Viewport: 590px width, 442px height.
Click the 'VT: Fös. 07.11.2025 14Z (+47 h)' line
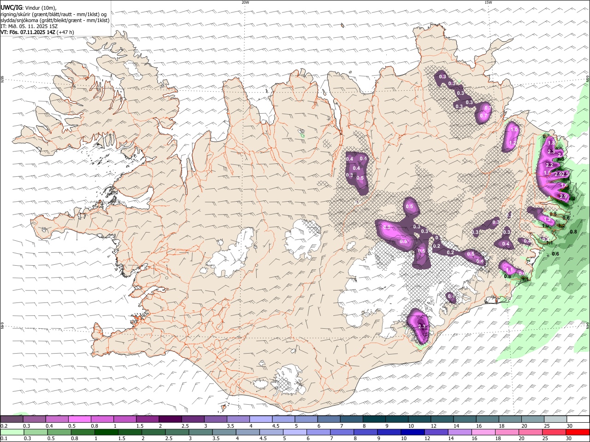click(x=37, y=32)
